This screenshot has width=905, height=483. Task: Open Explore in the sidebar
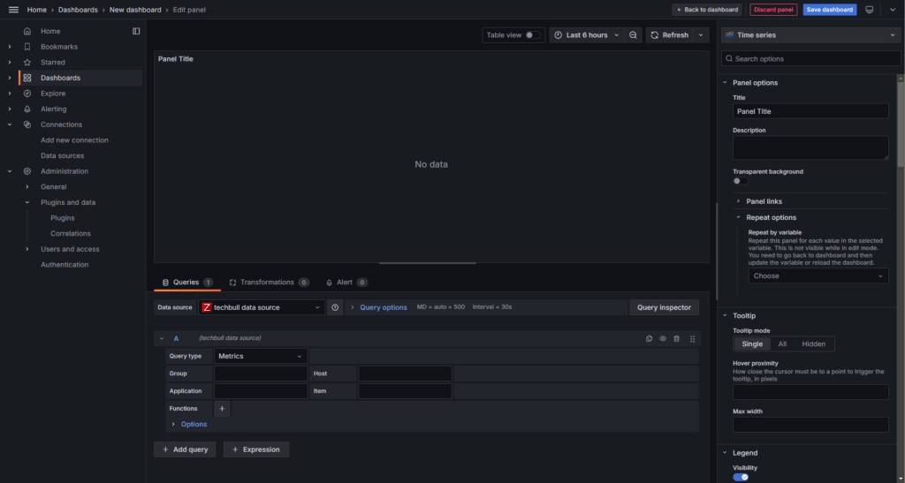click(53, 94)
